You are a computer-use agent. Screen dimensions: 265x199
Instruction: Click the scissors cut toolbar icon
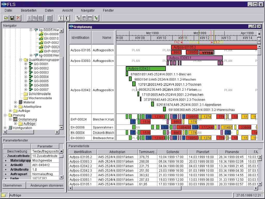[x=29, y=18]
